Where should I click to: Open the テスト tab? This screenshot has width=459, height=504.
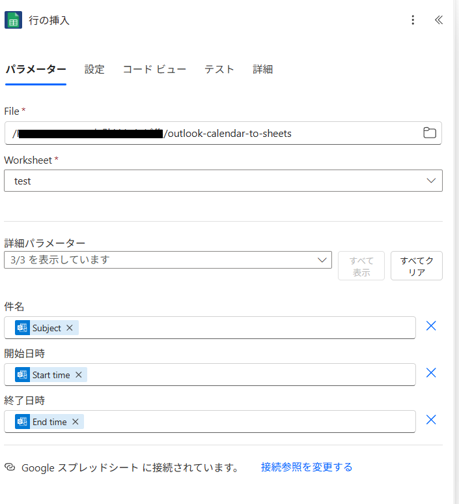[x=219, y=69]
